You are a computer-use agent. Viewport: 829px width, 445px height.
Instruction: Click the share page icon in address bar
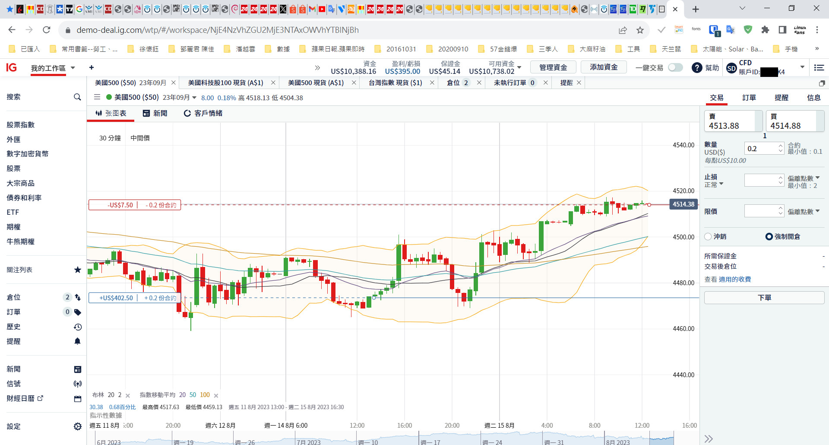(623, 30)
